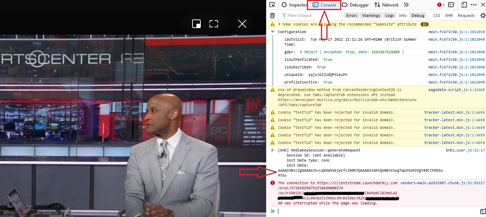Toggle the Logs filter

[390, 15]
